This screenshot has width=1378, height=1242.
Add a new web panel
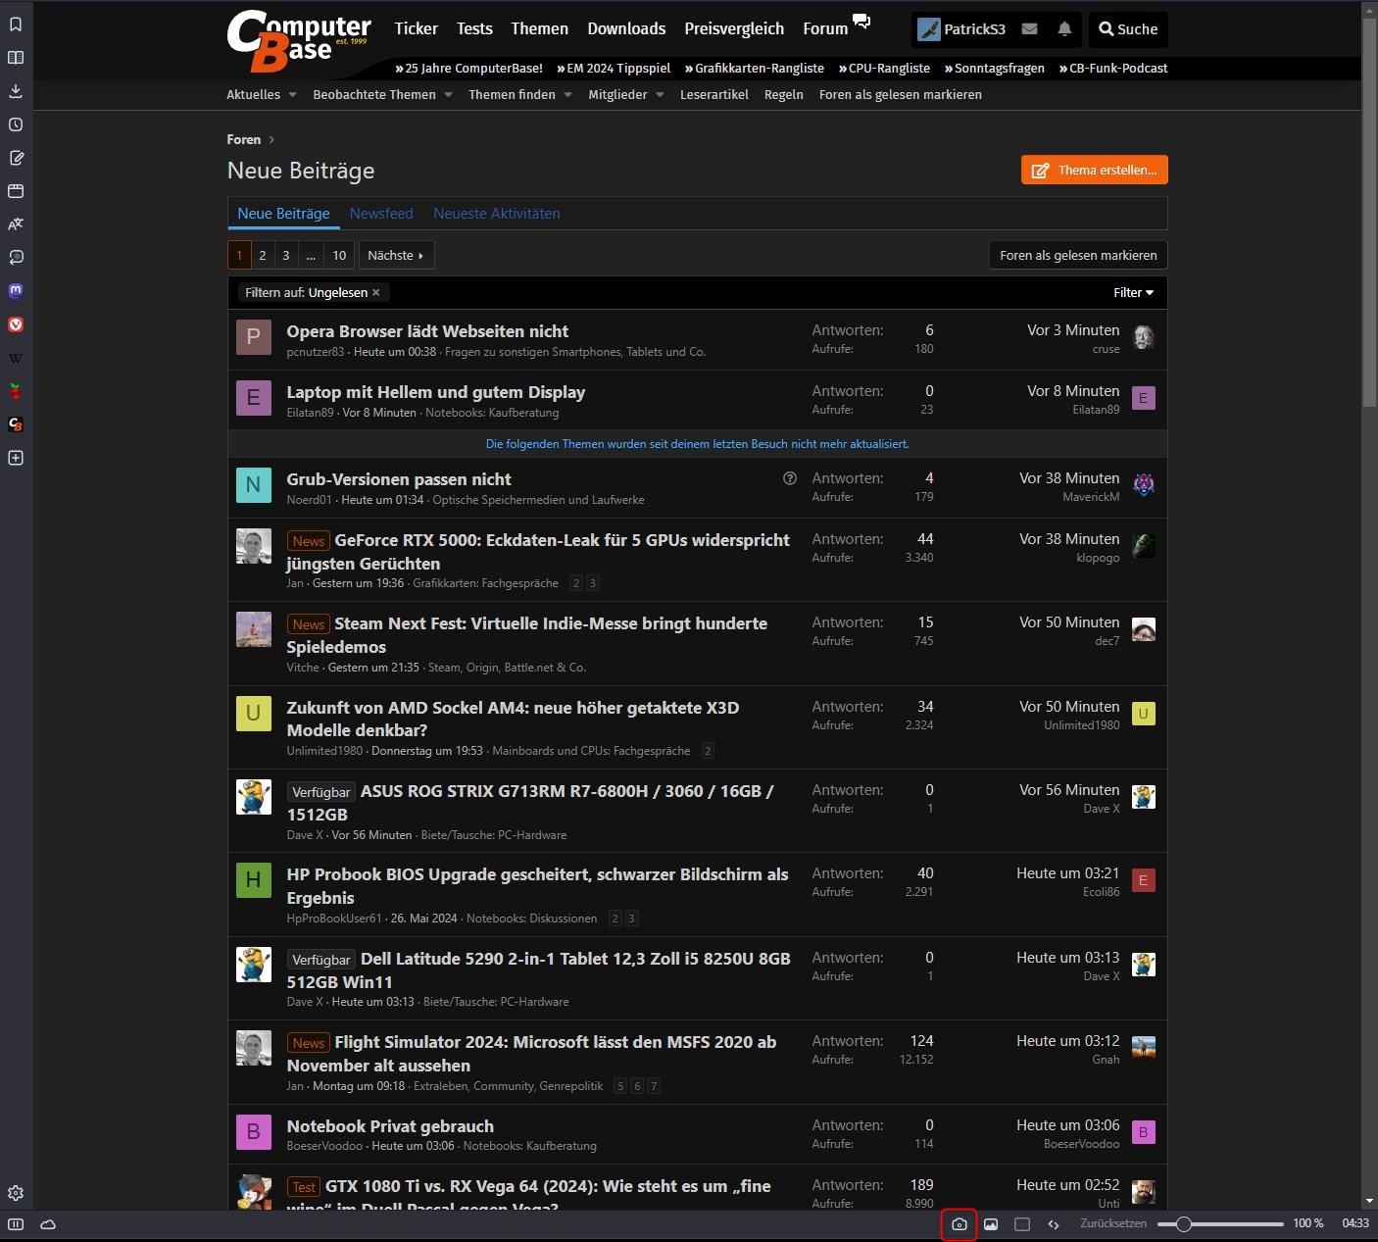click(x=16, y=458)
